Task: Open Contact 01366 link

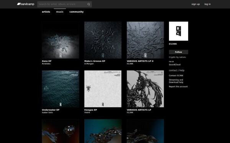Action: (x=176, y=76)
